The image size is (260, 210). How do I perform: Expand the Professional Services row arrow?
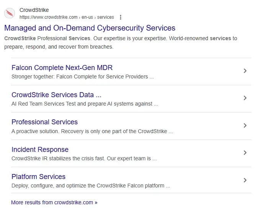(x=245, y=125)
